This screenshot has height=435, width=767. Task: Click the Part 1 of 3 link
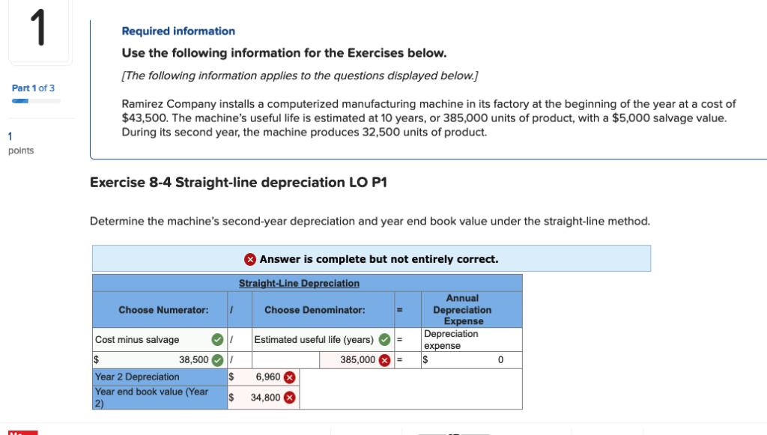[33, 88]
